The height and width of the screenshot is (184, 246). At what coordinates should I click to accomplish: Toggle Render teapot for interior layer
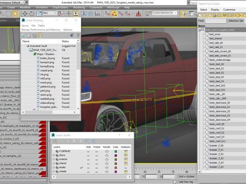[107, 164]
